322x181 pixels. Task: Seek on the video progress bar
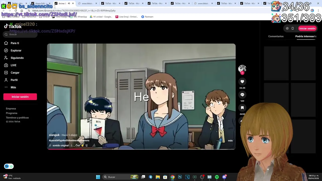click(x=141, y=149)
